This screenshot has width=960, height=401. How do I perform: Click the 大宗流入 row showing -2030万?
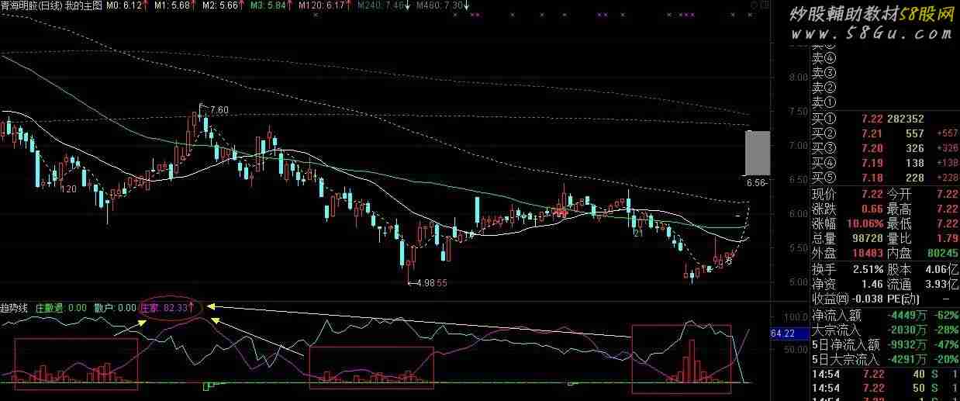pyautogui.click(x=885, y=330)
